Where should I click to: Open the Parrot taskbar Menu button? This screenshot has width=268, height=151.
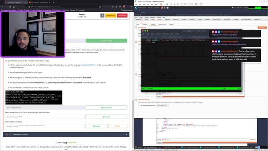[139, 147]
